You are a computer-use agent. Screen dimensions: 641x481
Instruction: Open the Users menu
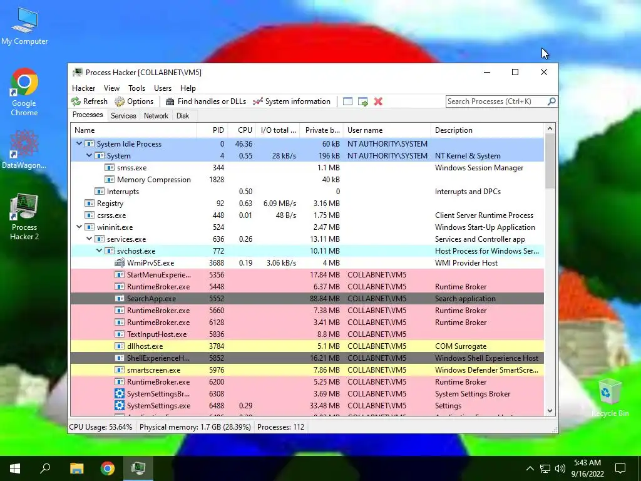(163, 88)
